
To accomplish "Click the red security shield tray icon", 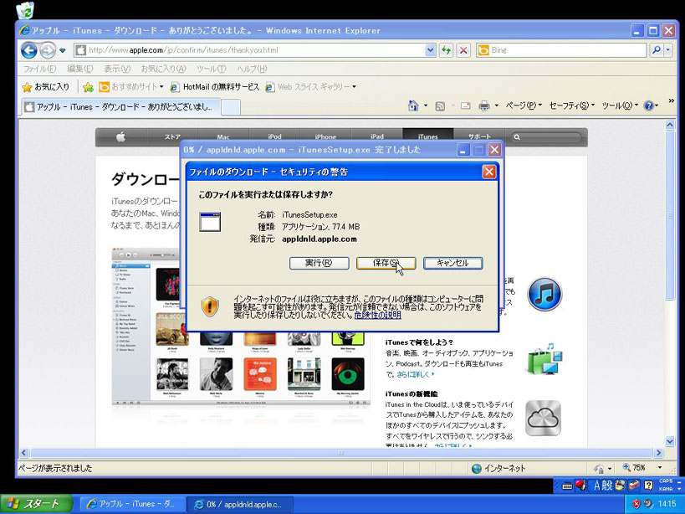I will coord(636,504).
